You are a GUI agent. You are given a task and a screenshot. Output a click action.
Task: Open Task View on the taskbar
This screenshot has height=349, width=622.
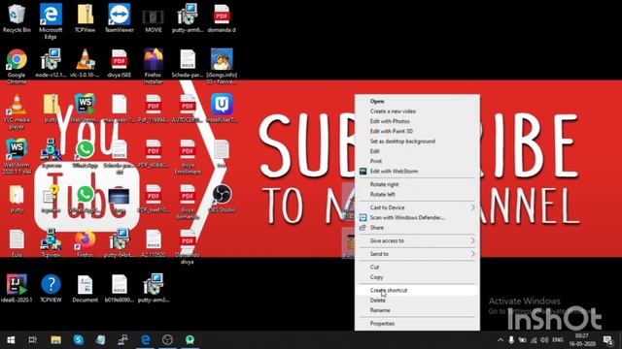(x=33, y=340)
